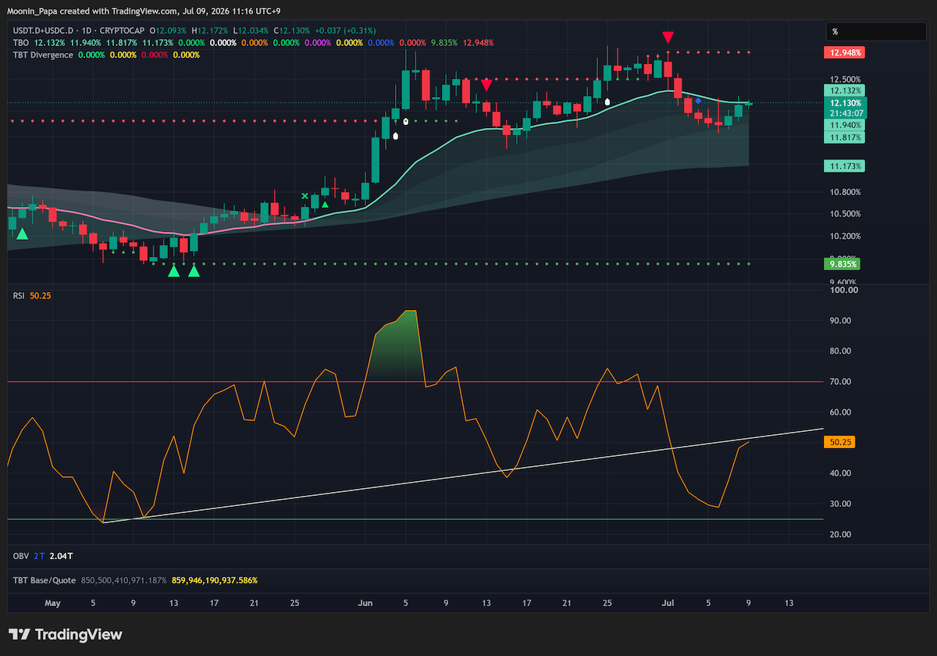
Task: Select the TBT Divergence indicator legend
Action: 43,55
